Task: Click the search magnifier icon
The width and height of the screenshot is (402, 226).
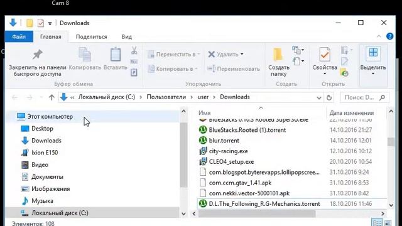Action: [x=382, y=97]
